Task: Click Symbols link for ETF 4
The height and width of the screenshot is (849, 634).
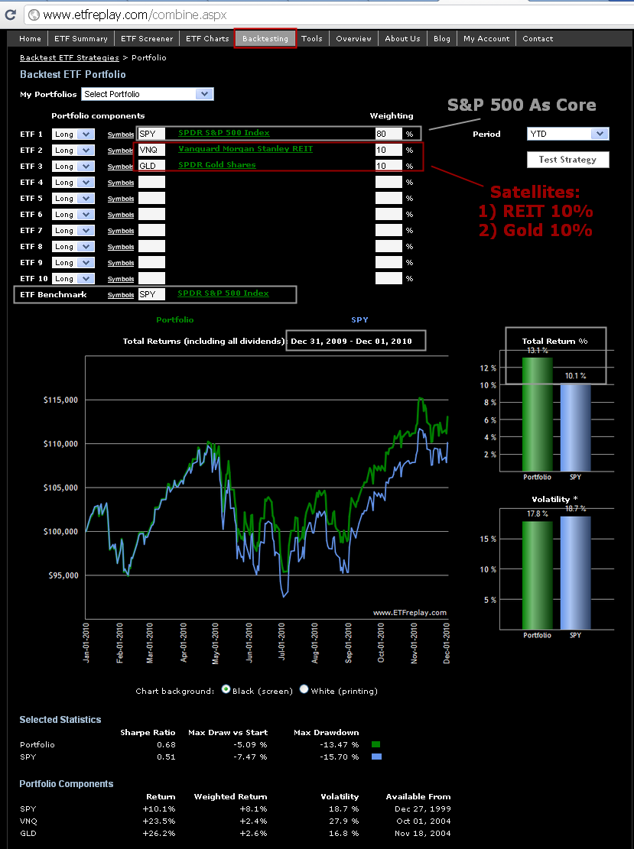Action: [120, 183]
